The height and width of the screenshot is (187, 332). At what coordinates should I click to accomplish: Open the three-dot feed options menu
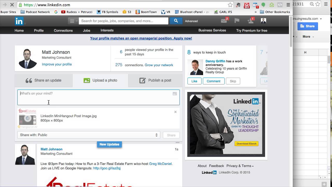[177, 142]
